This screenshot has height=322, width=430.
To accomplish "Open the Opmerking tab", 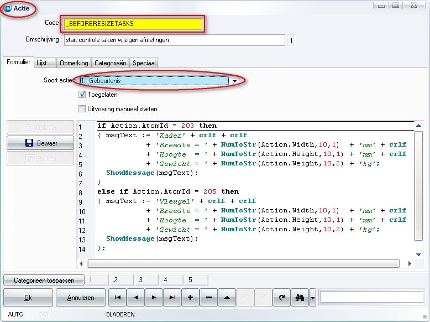I will tap(74, 63).
